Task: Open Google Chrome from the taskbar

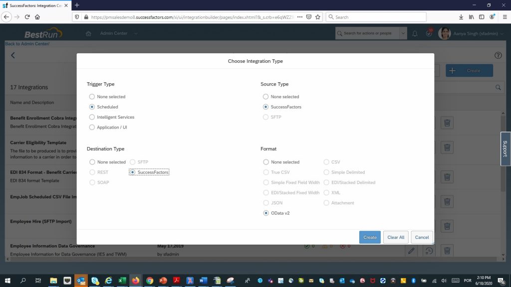Action: click(x=150, y=281)
